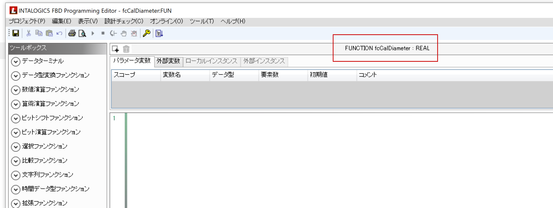Expand the ビットシフトファンクション category
Image resolution: width=553 pixels, height=208 pixels.
pos(16,118)
